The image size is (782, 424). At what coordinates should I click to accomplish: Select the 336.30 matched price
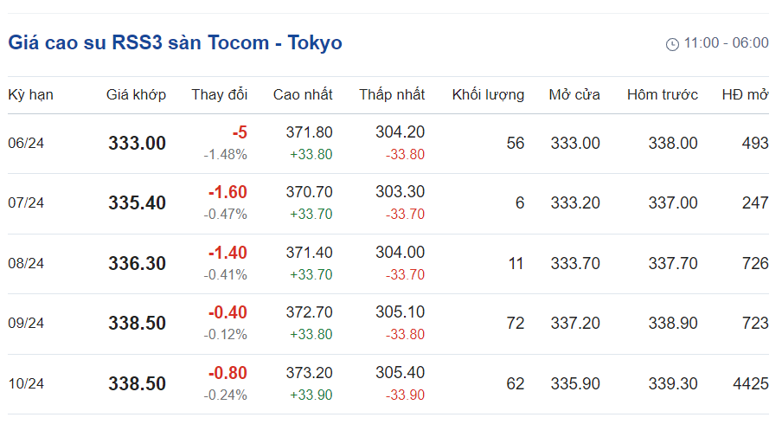coord(137,264)
